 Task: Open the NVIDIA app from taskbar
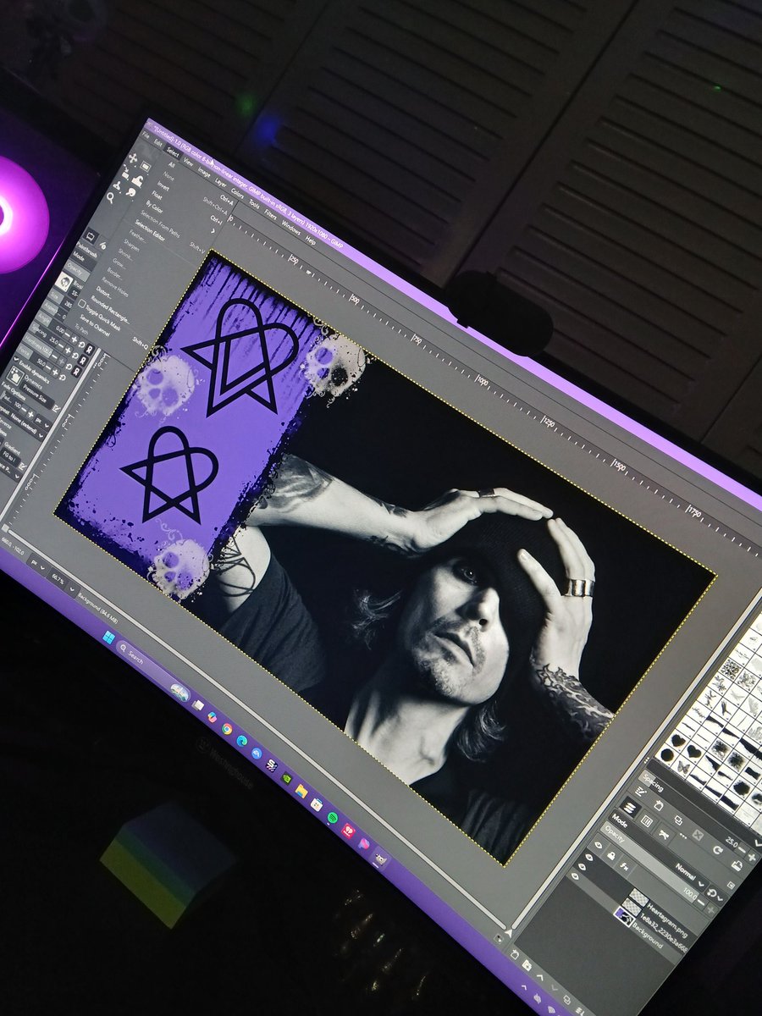[x=287, y=778]
